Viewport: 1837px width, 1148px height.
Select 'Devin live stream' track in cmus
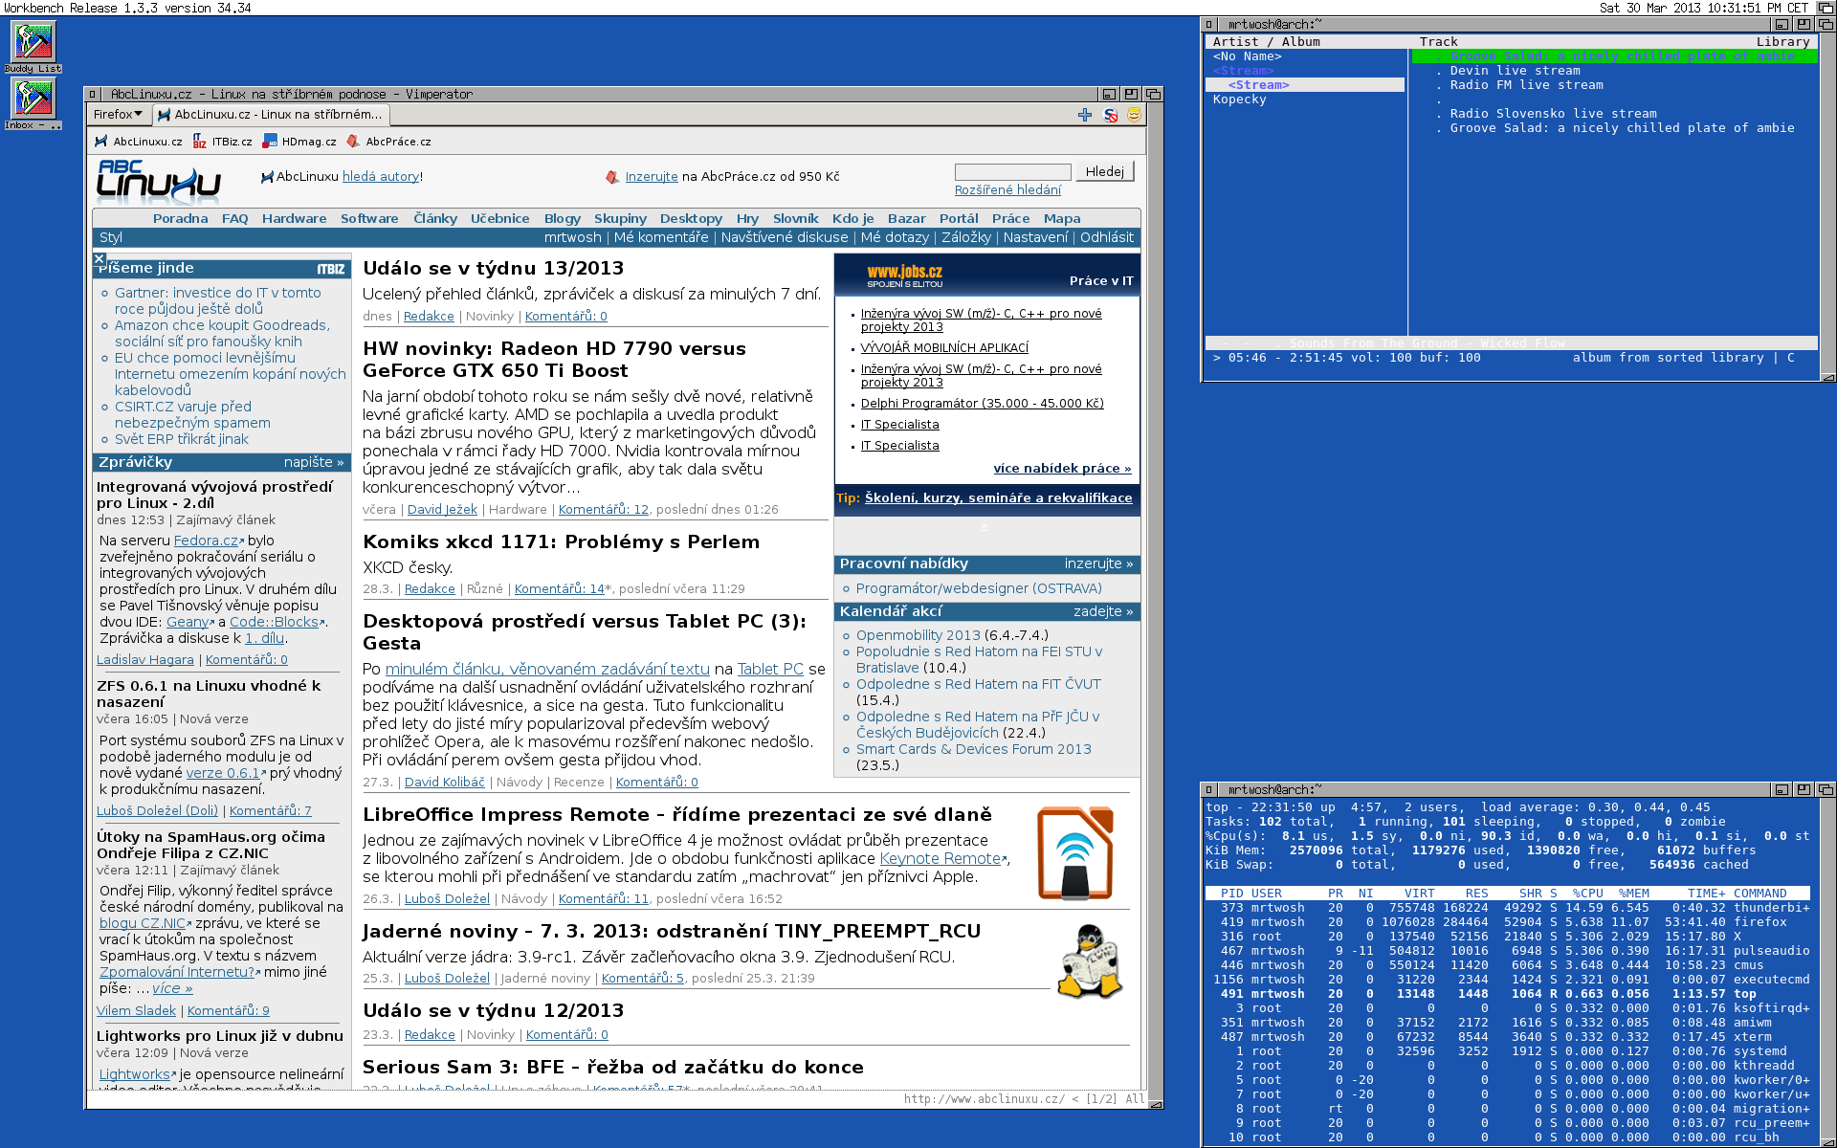tap(1515, 71)
